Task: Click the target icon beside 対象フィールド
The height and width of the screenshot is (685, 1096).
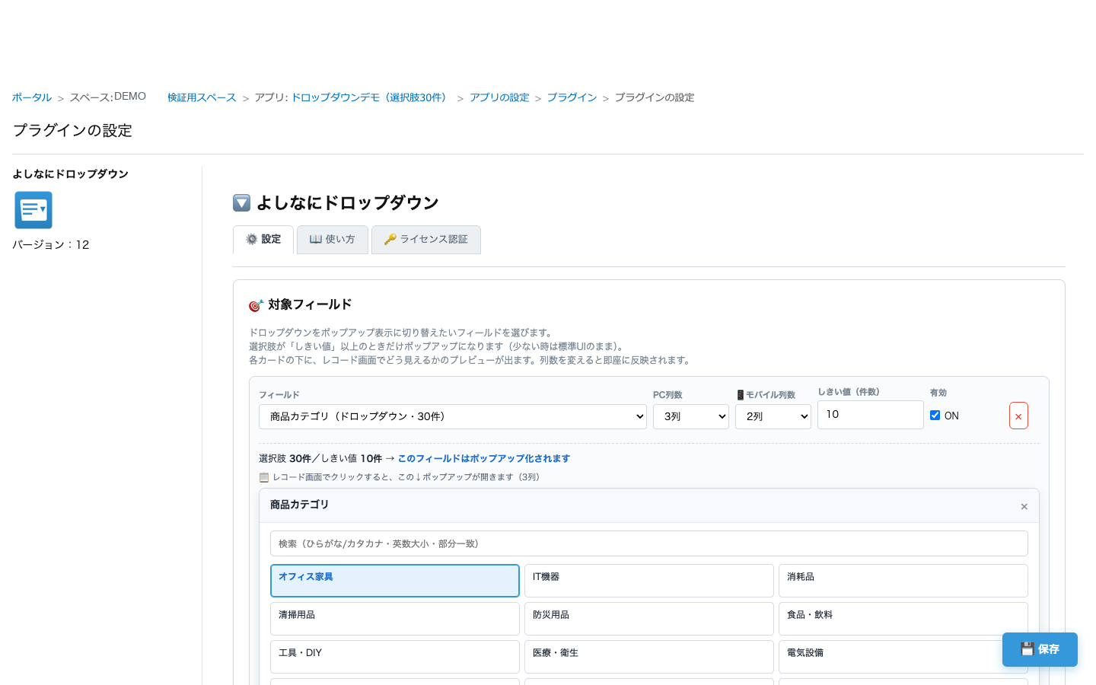Action: pyautogui.click(x=256, y=305)
